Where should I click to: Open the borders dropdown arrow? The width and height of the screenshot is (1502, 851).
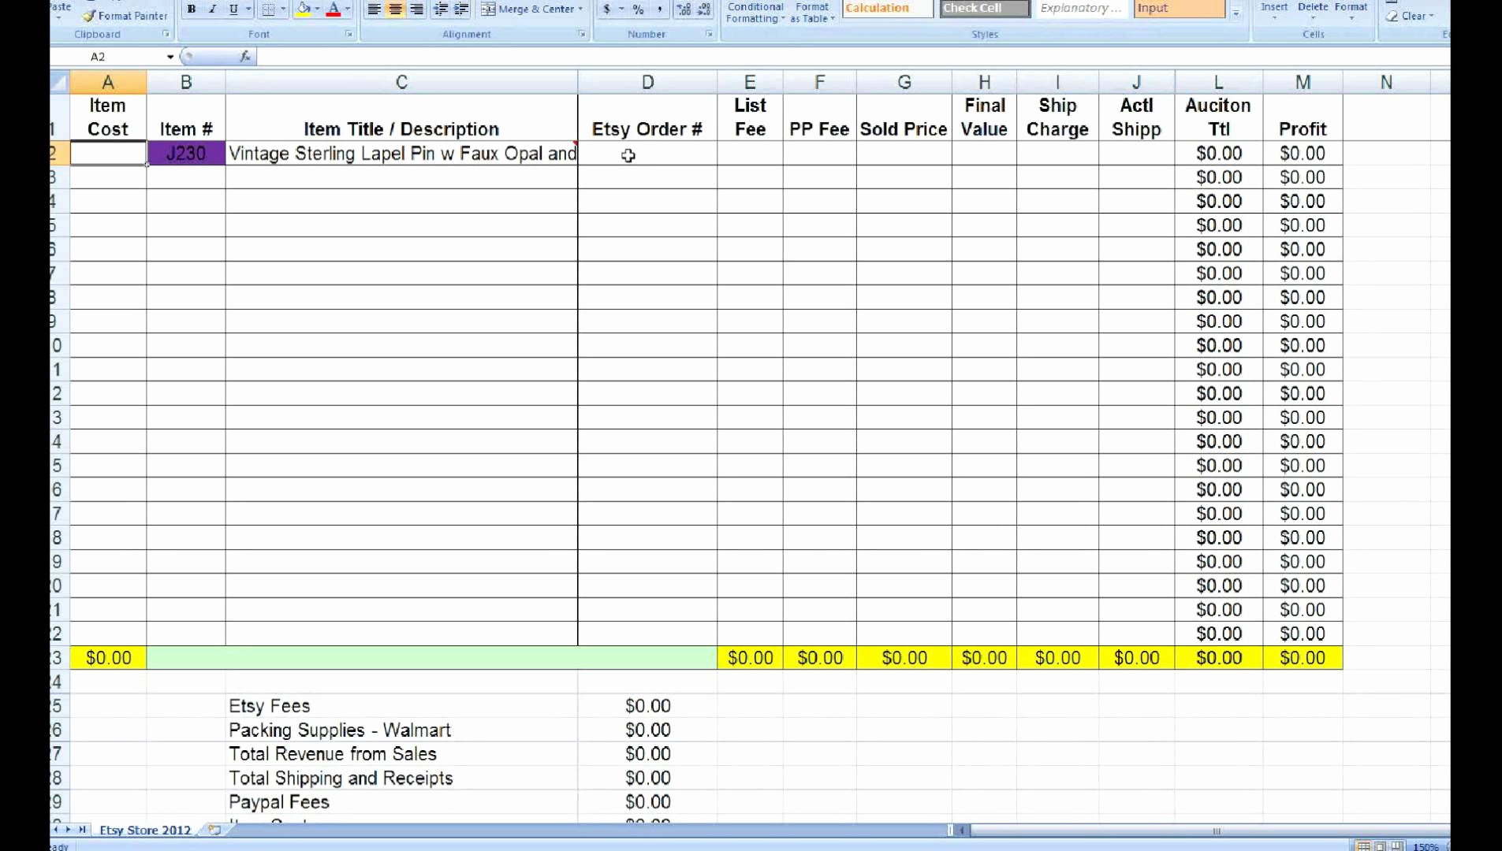pos(282,10)
